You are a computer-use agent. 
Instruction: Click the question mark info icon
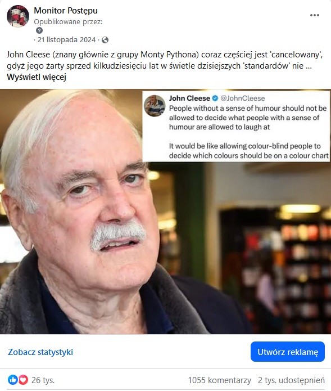pyautogui.click(x=39, y=30)
